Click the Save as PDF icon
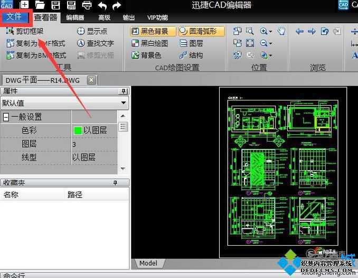 click(71, 5)
